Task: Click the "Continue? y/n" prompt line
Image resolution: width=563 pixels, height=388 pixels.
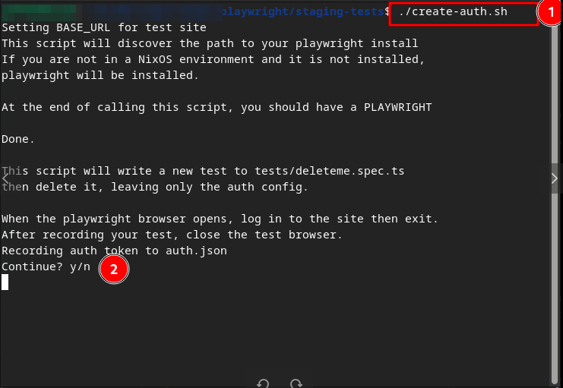Action: (46, 267)
